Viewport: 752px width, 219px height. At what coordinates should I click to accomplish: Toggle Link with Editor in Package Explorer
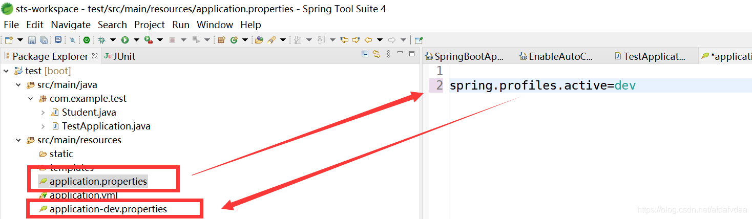point(377,54)
